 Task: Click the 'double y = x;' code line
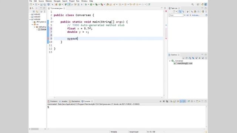[x=78, y=32]
